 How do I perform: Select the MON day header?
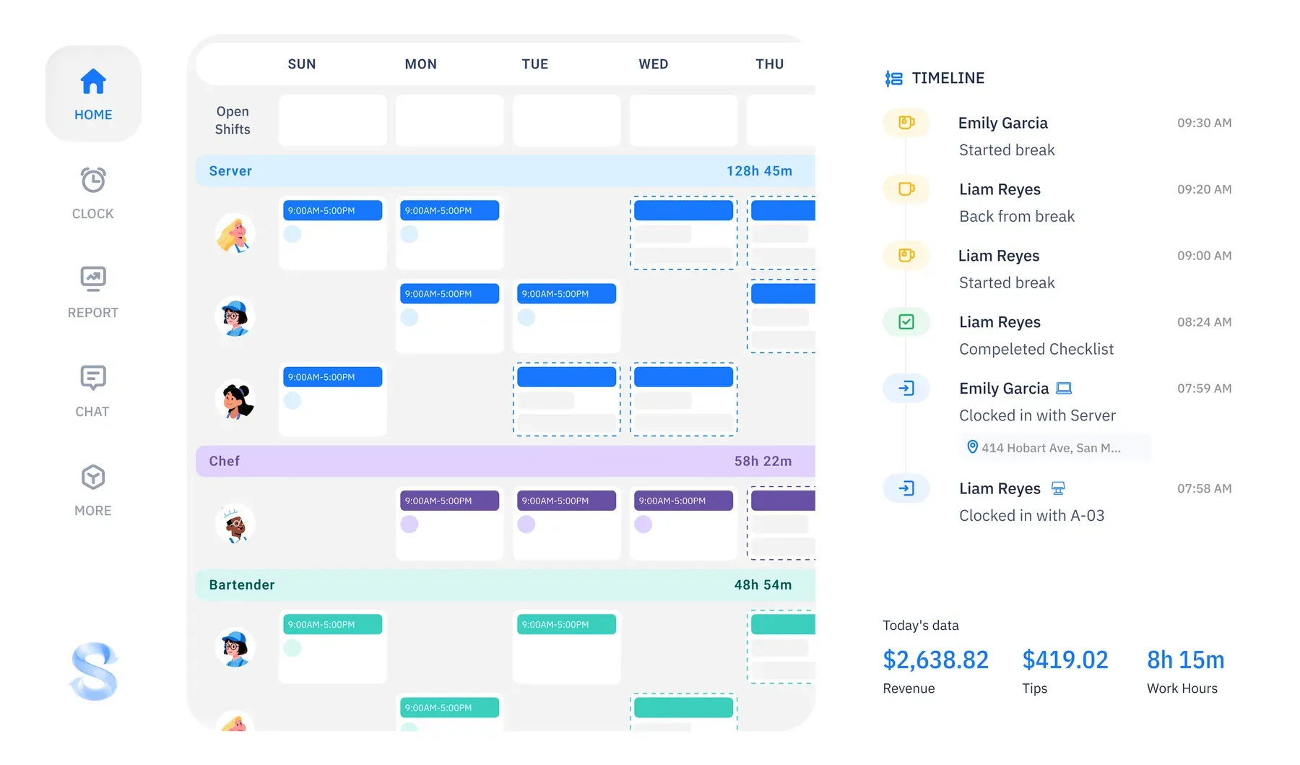420,64
